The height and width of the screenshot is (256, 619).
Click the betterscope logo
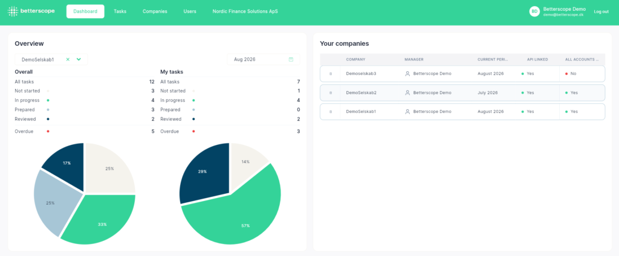click(x=31, y=11)
